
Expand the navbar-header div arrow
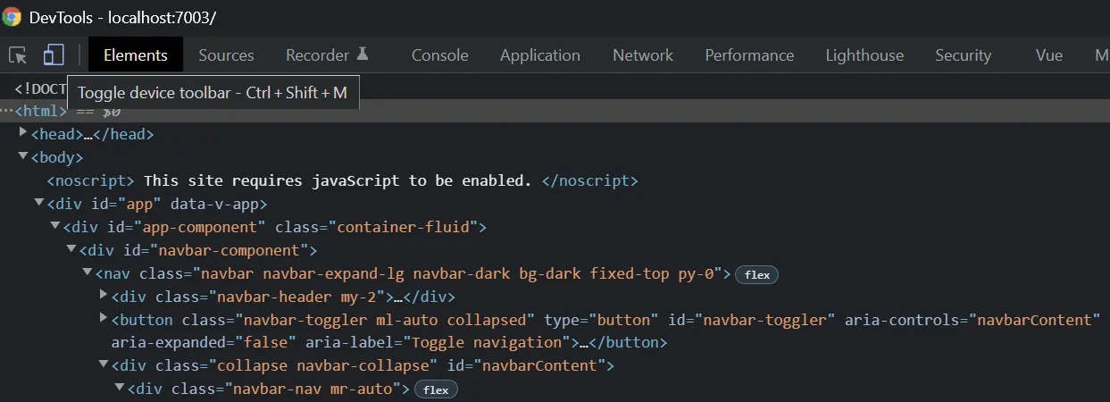click(104, 296)
